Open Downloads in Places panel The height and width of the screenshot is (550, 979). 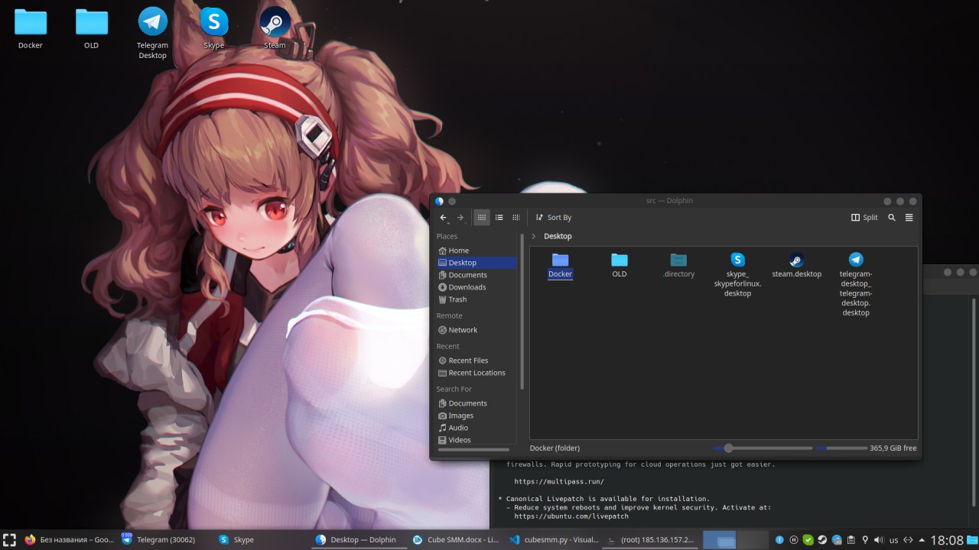click(476, 287)
